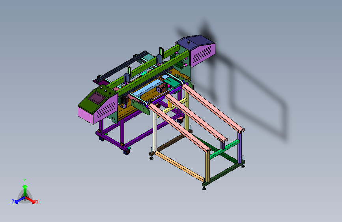Select the touchscreen panel on green control box

[x=97, y=98]
